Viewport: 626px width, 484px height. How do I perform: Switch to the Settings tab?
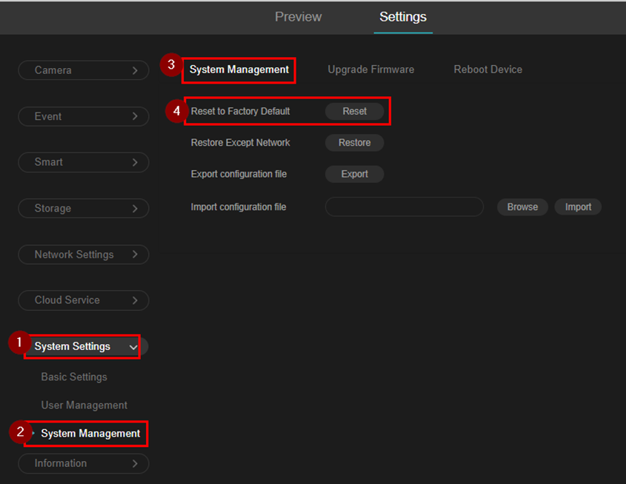click(x=403, y=16)
